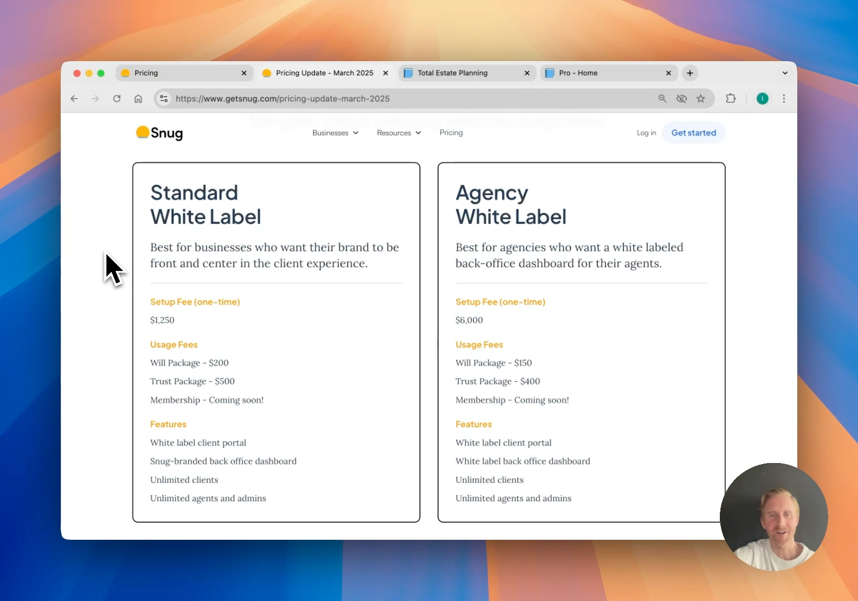Click the yellow minimize window button
This screenshot has height=601, width=858.
[x=89, y=73]
